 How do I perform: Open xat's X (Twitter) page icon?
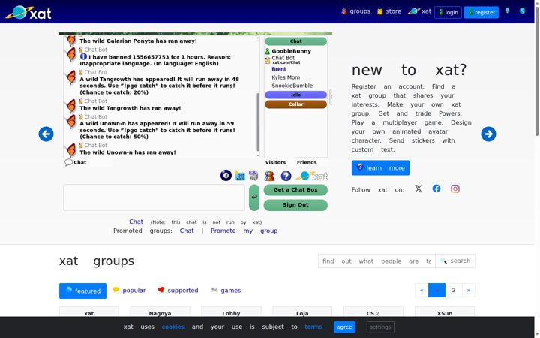418,189
